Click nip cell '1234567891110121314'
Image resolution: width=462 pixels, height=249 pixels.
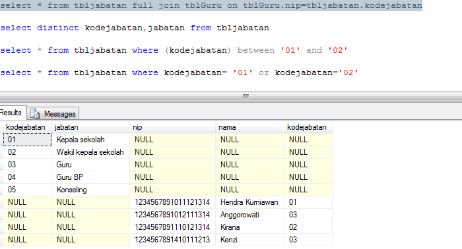(x=172, y=227)
